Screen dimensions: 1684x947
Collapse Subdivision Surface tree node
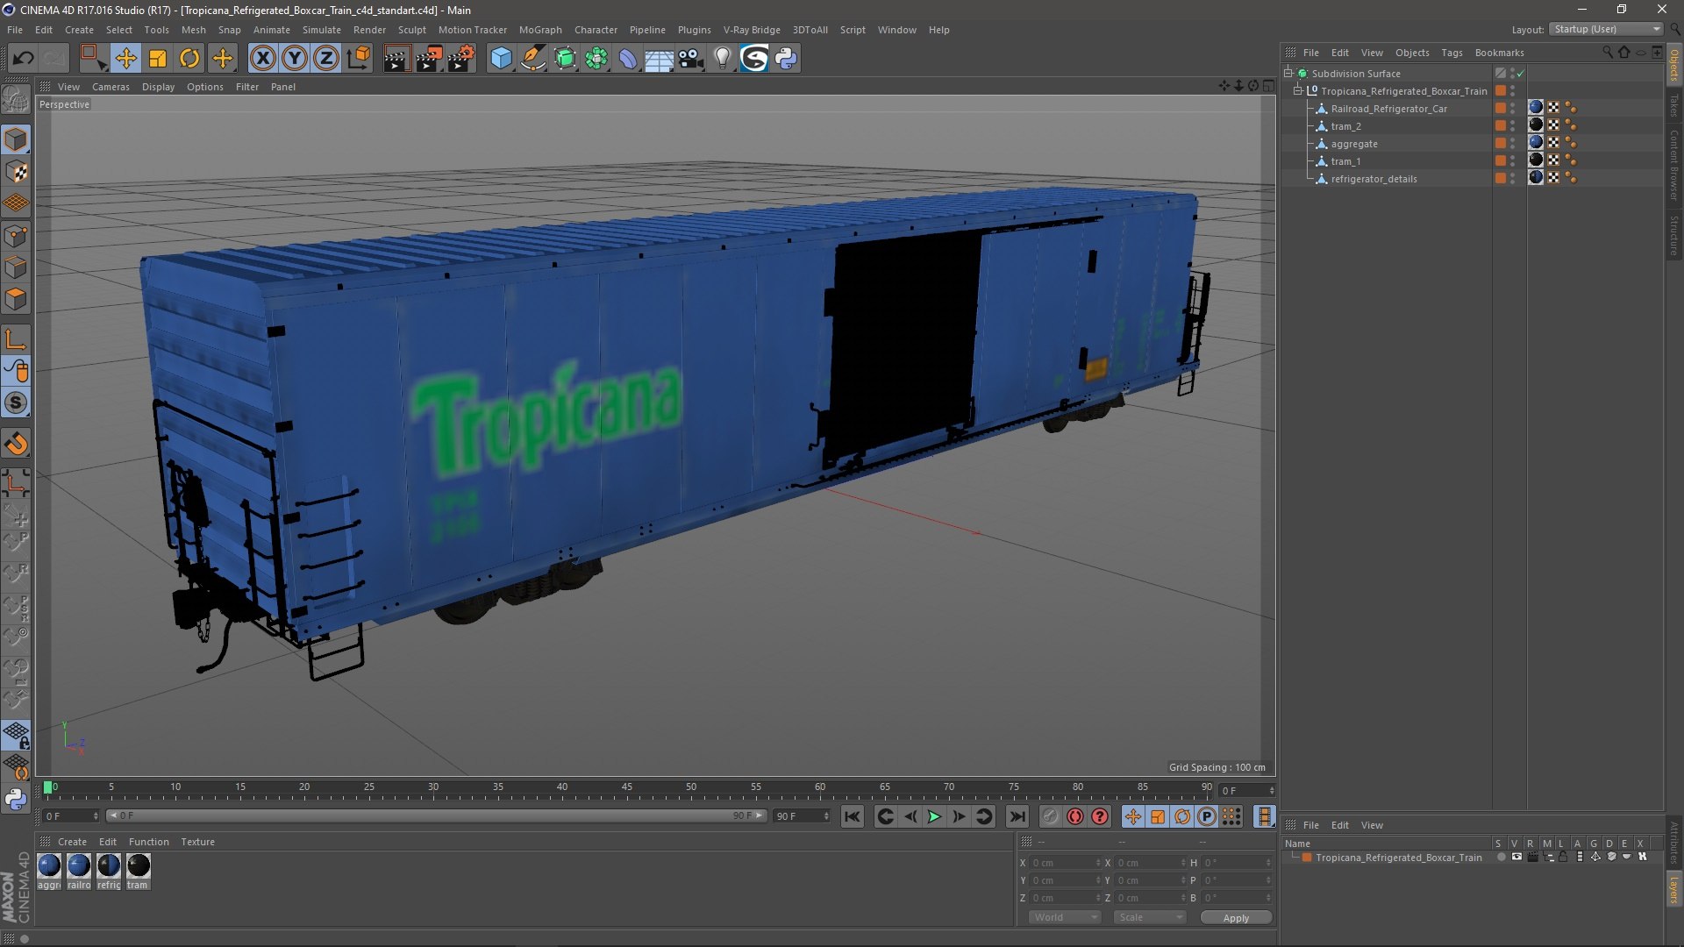tap(1288, 74)
